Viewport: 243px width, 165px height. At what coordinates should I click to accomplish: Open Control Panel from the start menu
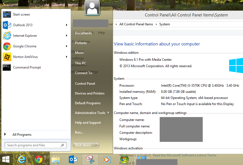click(x=85, y=84)
